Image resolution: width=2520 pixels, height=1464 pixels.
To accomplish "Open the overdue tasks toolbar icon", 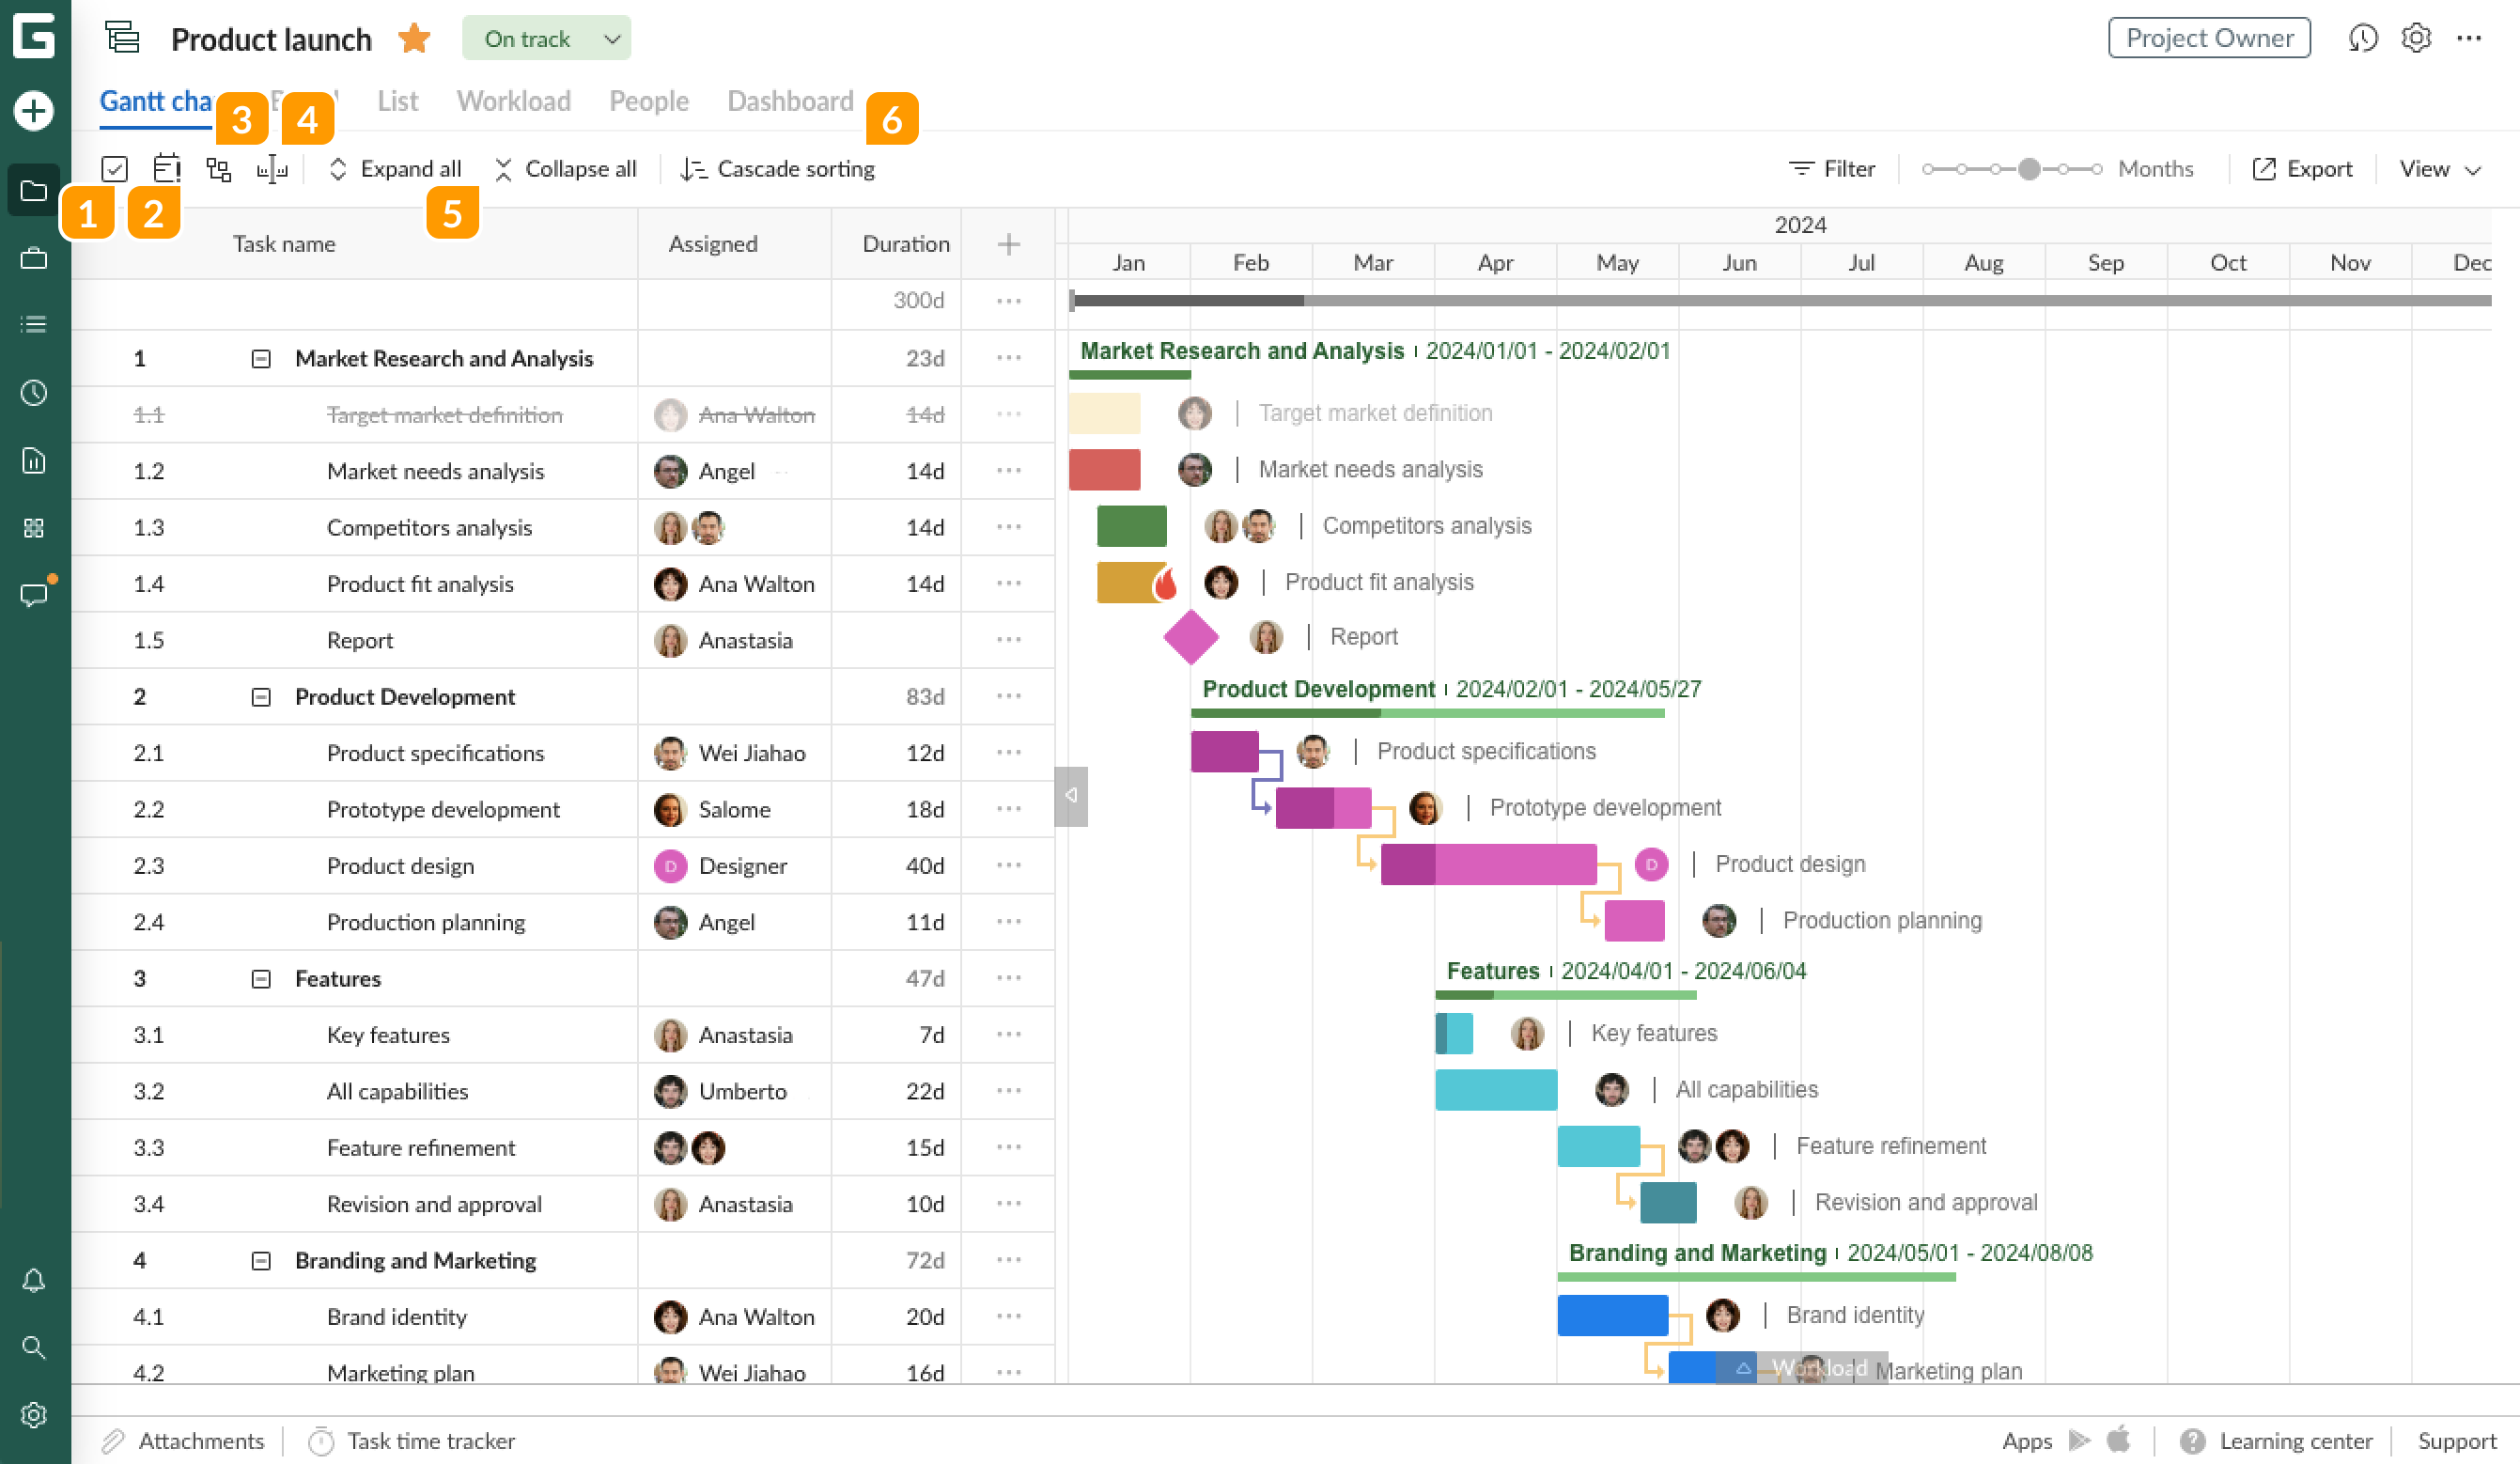I will tap(166, 168).
